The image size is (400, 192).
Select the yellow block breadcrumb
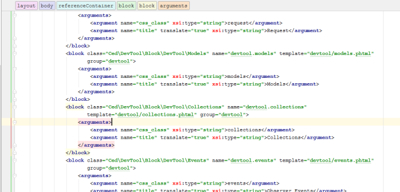click(147, 6)
